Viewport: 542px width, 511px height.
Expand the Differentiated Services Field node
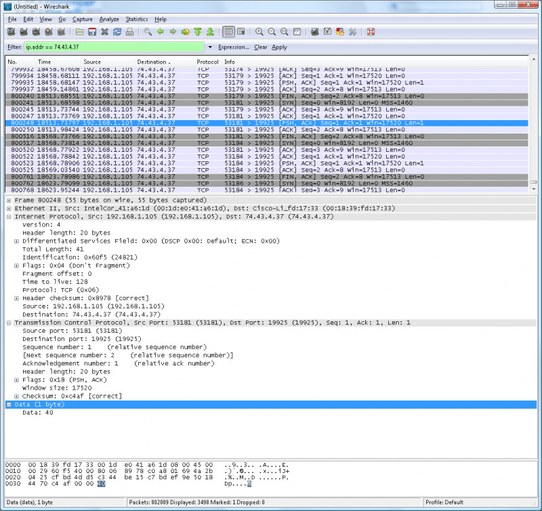16,241
